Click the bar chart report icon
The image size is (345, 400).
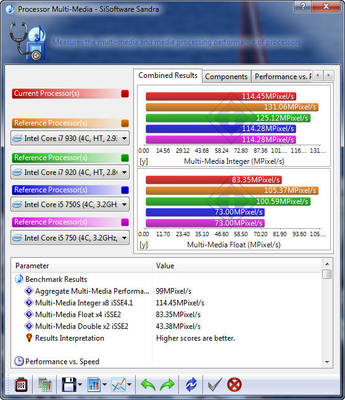point(94,385)
